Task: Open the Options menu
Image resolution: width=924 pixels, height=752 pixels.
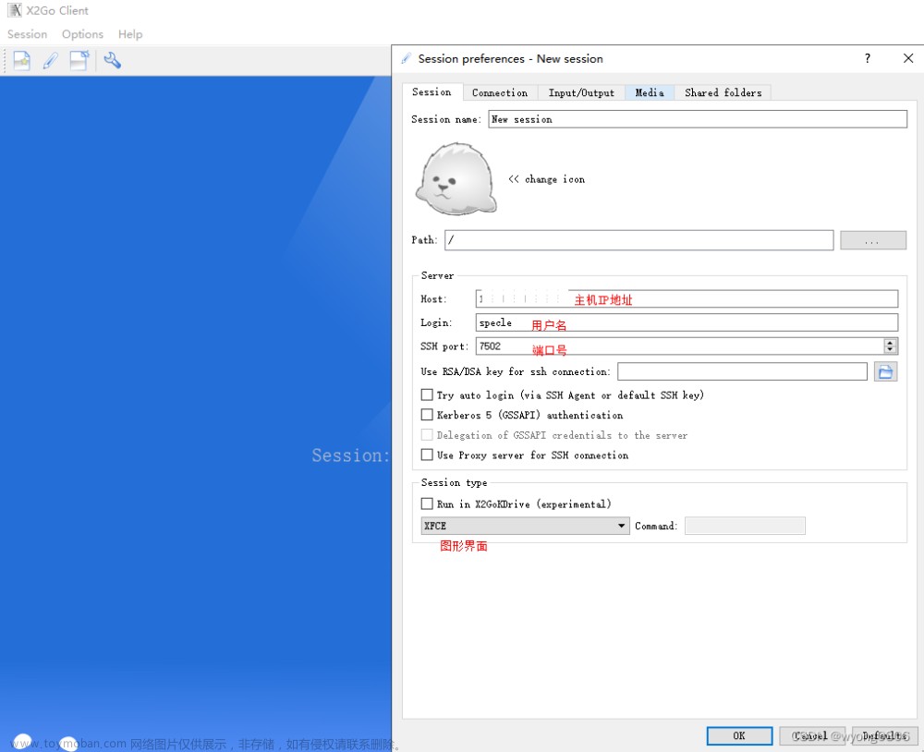Action: [82, 34]
